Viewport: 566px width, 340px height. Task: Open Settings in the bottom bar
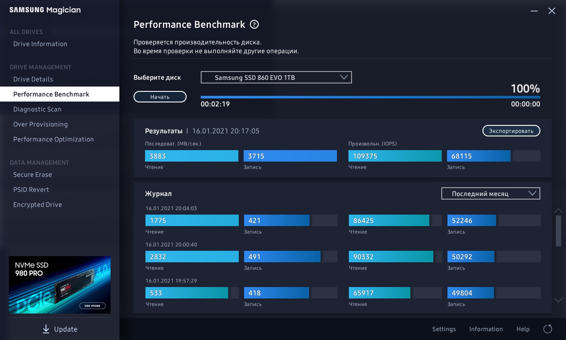tap(444, 329)
